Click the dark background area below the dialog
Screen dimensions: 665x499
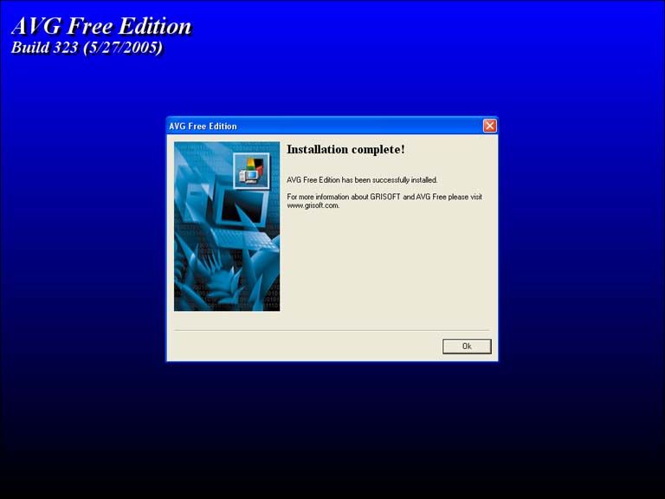tap(332, 433)
